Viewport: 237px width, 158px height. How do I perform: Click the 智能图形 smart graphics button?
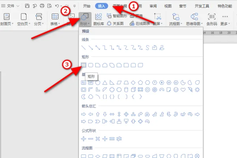click(117, 15)
